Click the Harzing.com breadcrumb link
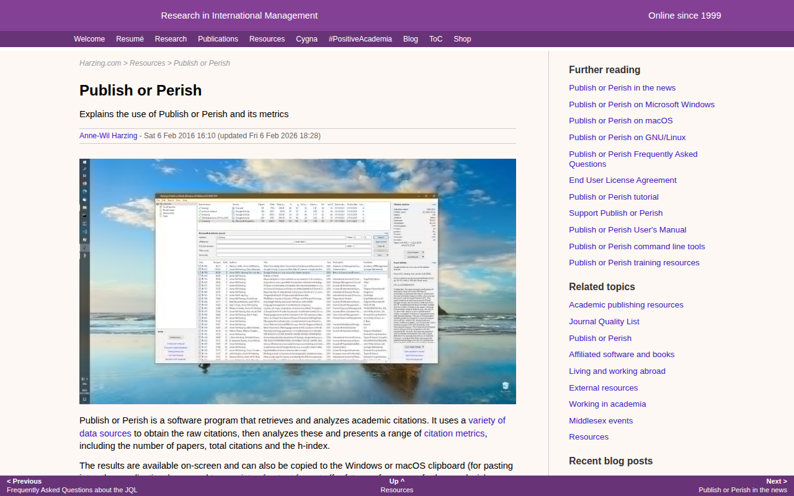 click(100, 63)
